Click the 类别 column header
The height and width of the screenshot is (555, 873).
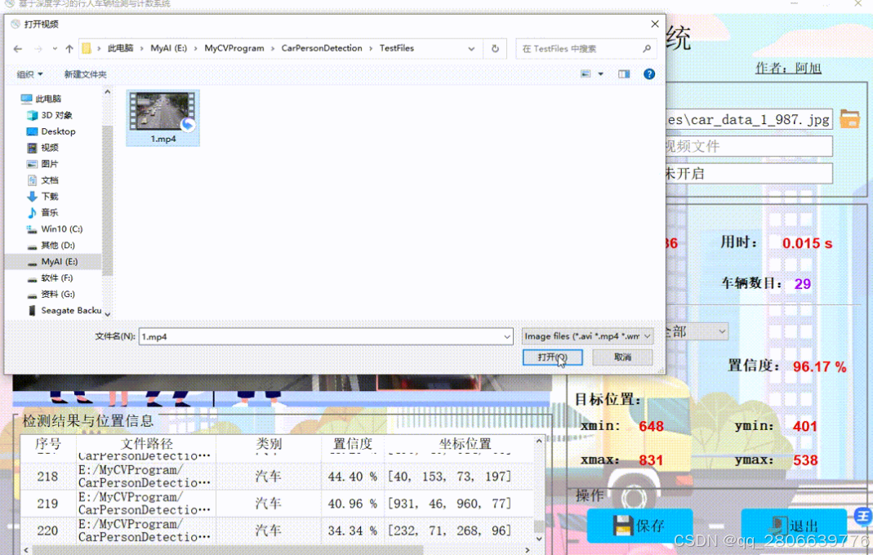[x=269, y=444]
